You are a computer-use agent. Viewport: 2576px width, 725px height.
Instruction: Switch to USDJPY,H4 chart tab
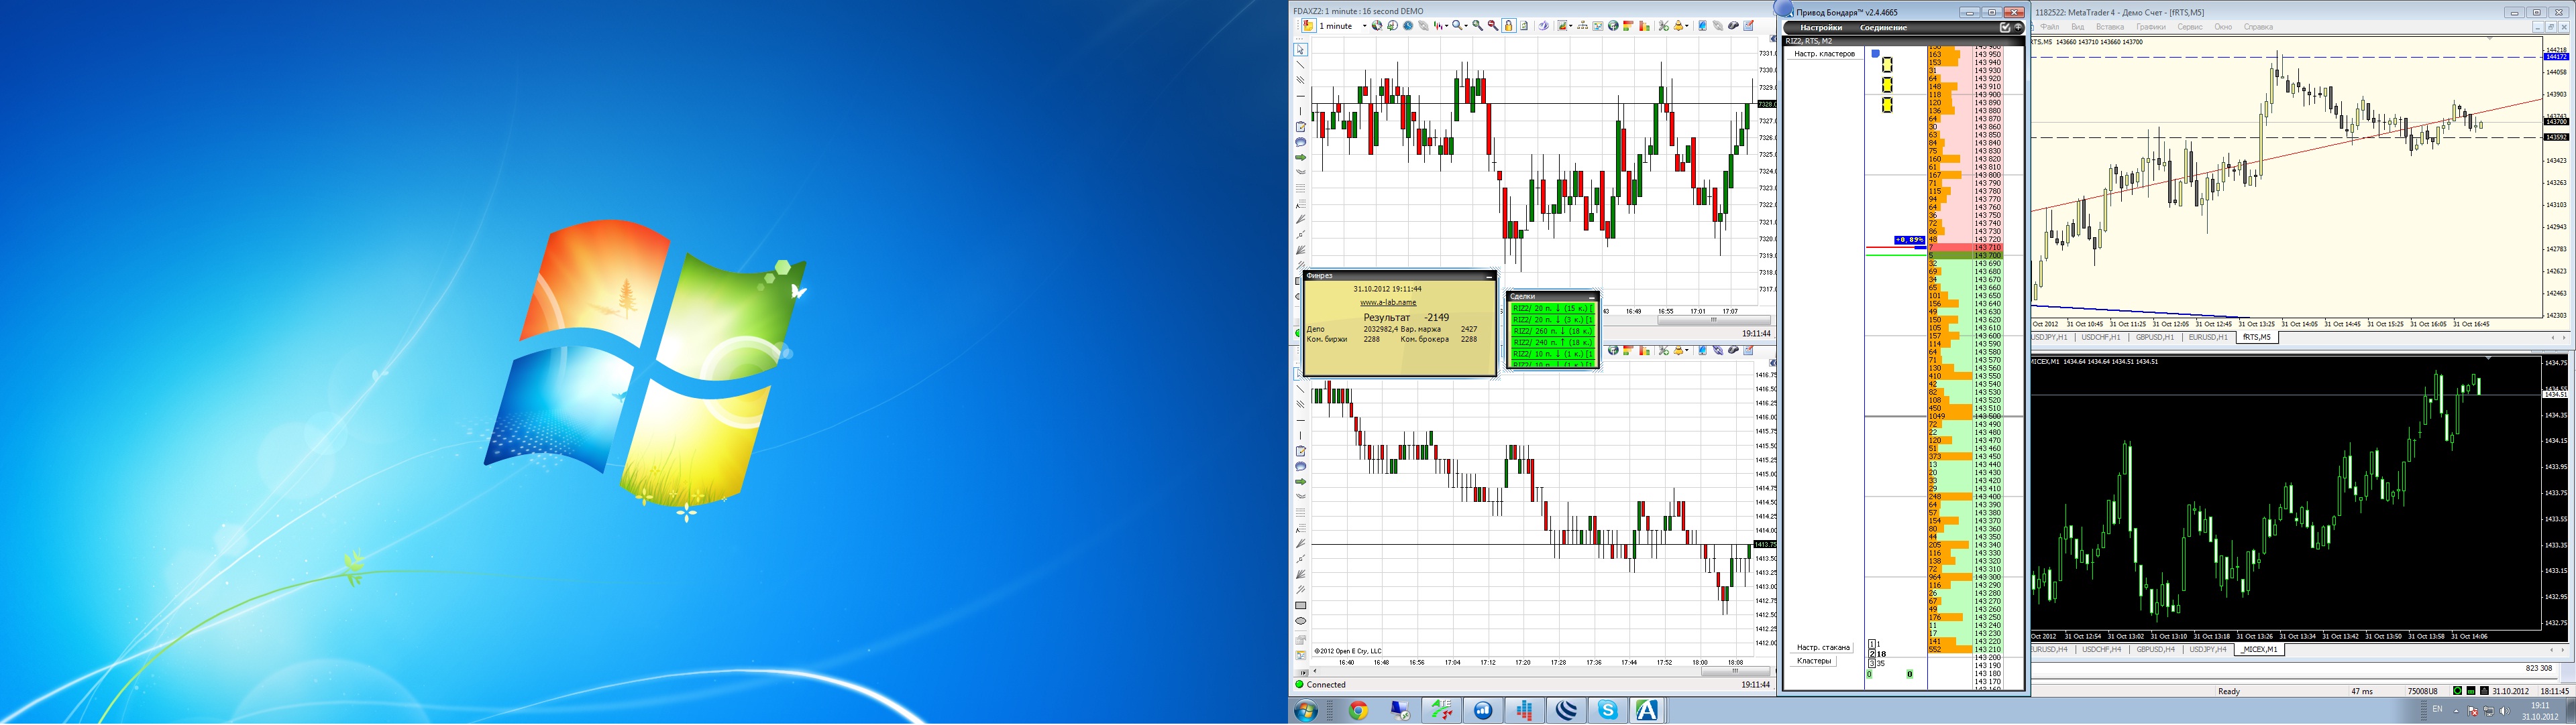pyautogui.click(x=2208, y=650)
